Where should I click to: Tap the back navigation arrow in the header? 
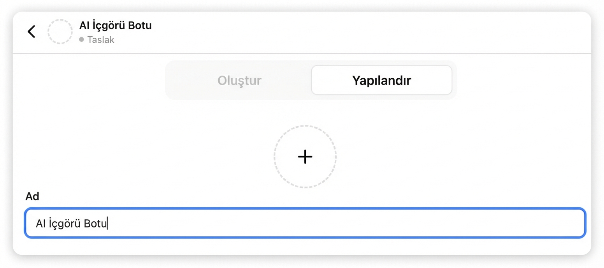(x=31, y=31)
